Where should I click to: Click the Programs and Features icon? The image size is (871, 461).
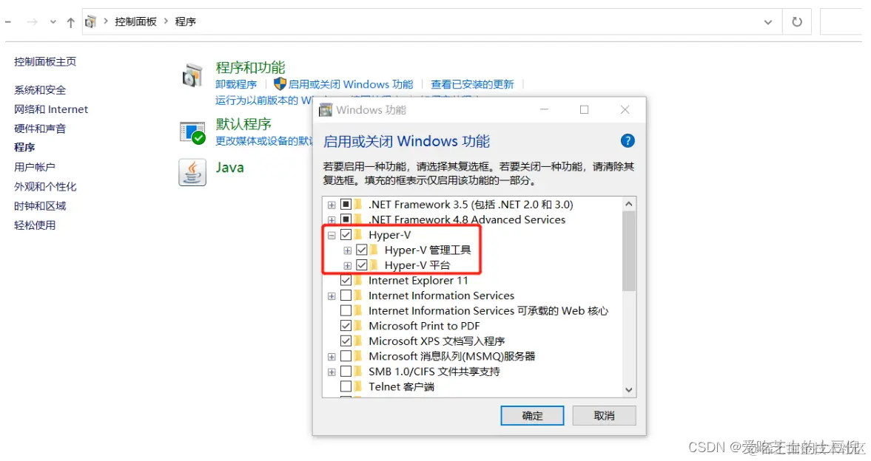192,75
